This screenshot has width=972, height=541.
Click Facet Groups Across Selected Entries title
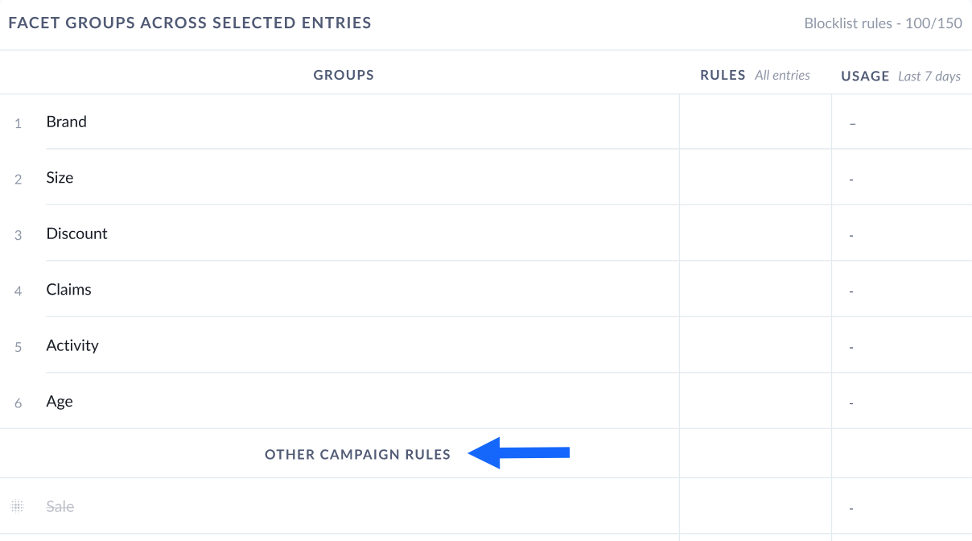190,23
